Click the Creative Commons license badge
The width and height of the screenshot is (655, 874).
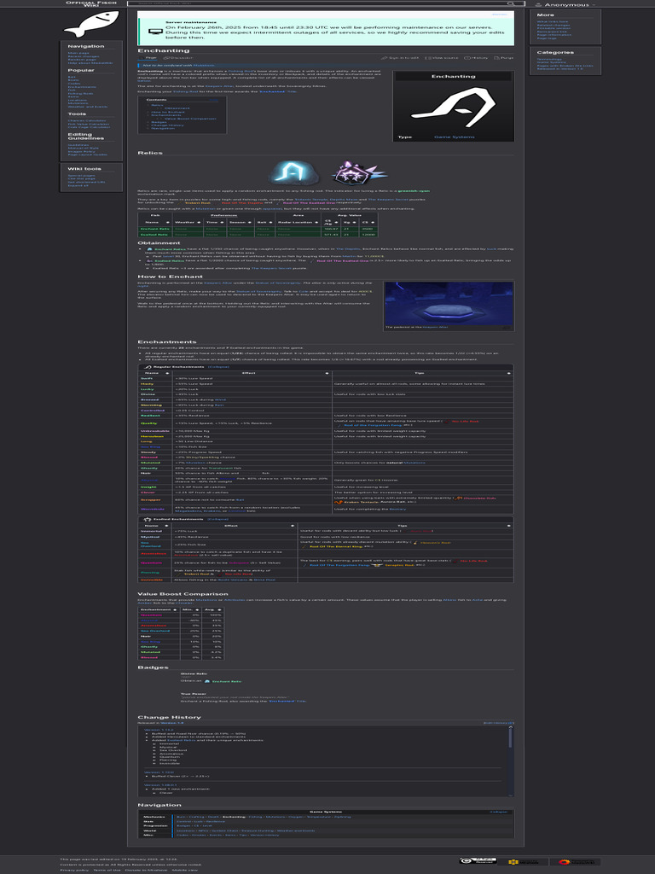tap(472, 862)
